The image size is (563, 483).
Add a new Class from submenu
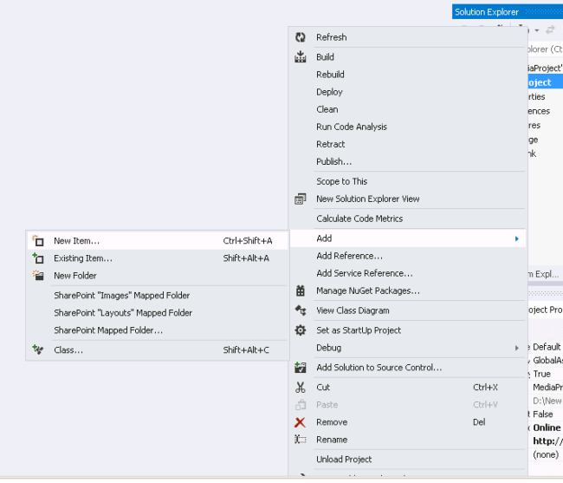point(68,350)
